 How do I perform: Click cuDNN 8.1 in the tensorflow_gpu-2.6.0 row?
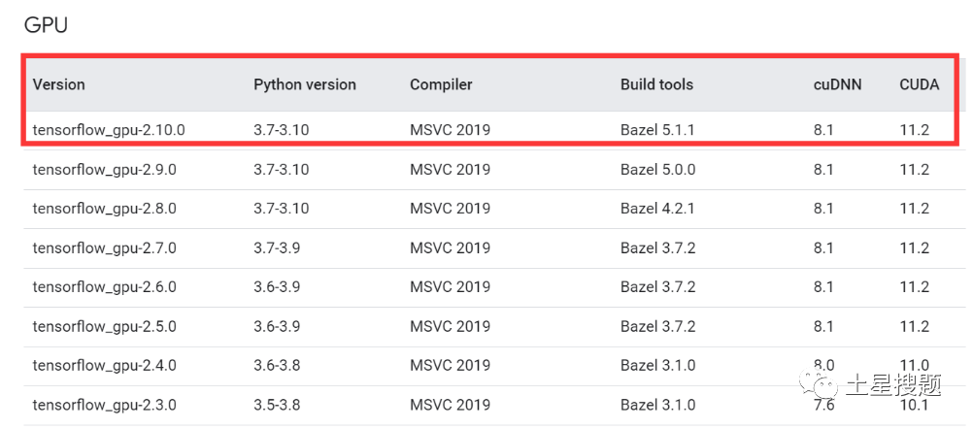coord(823,287)
